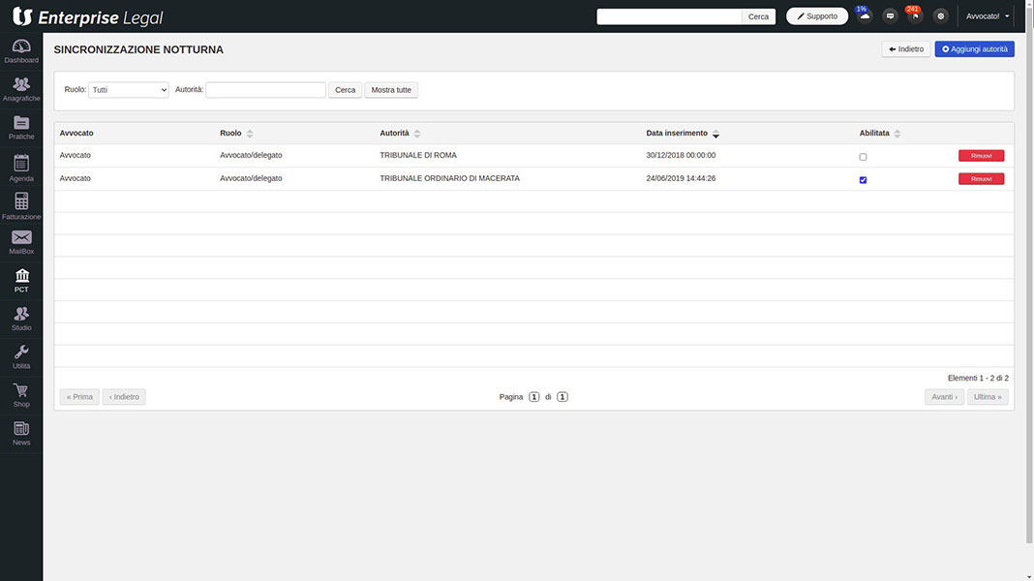Screen dimensions: 1034x581
Task: Open the chat messages icon
Action: coord(891,15)
